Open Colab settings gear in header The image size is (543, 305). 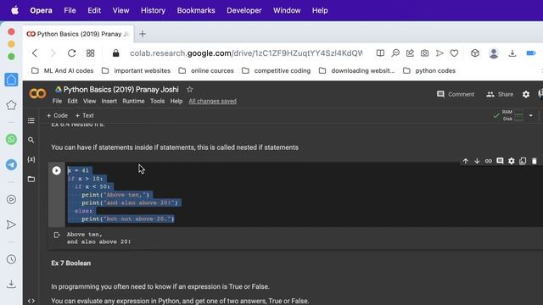pyautogui.click(x=526, y=94)
